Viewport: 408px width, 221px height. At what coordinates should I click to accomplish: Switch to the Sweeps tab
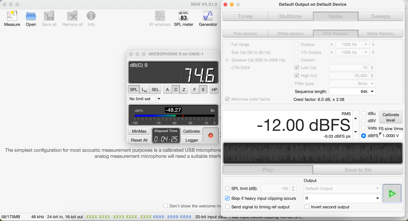[x=381, y=17]
